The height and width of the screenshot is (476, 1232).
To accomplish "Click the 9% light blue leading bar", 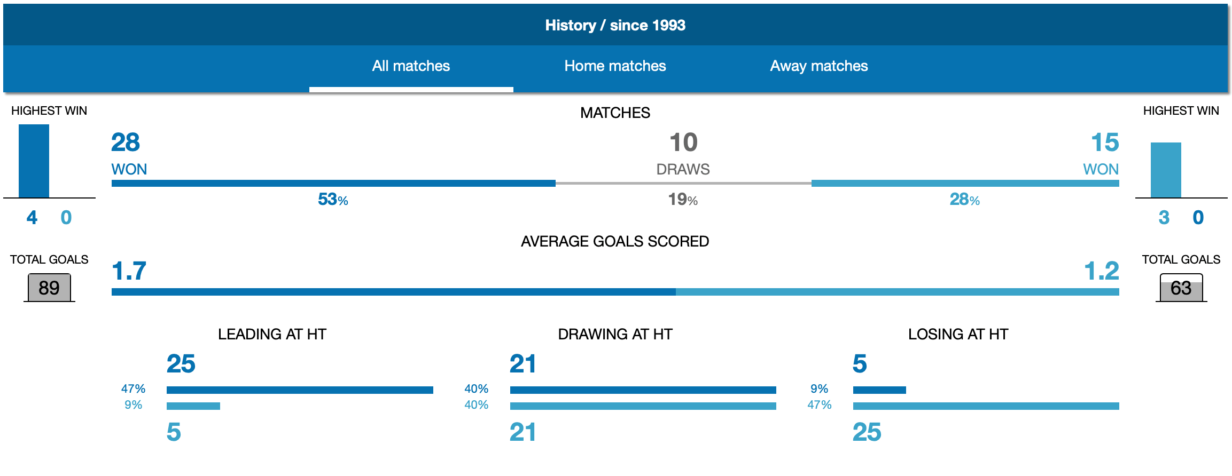I will point(193,406).
